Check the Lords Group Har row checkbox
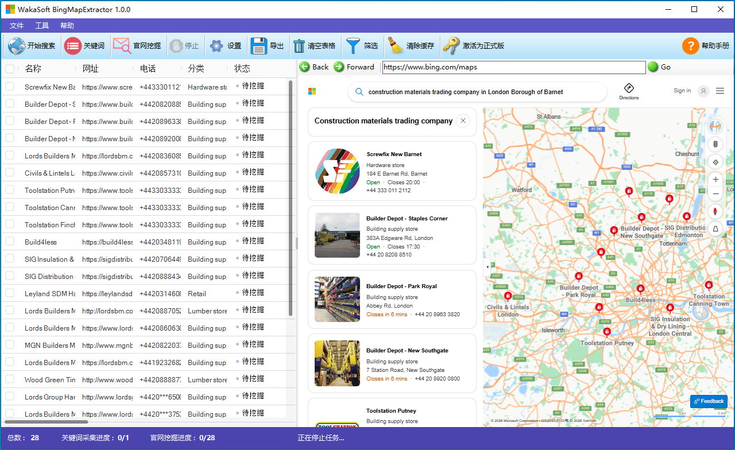Screen dimensions: 735x450 coord(10,397)
